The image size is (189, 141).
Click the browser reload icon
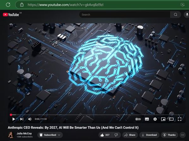pos(8,5)
